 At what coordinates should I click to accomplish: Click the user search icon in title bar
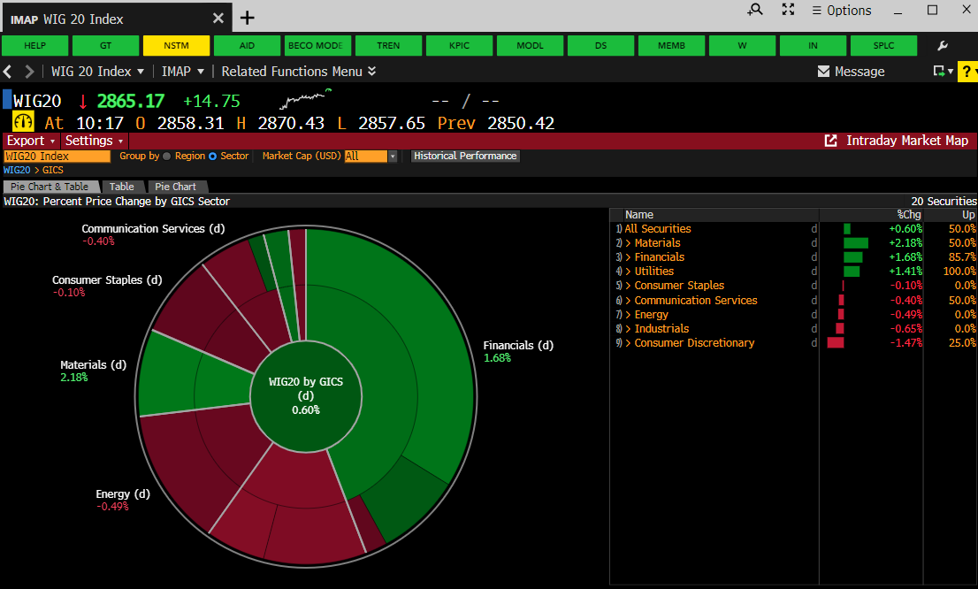click(754, 10)
